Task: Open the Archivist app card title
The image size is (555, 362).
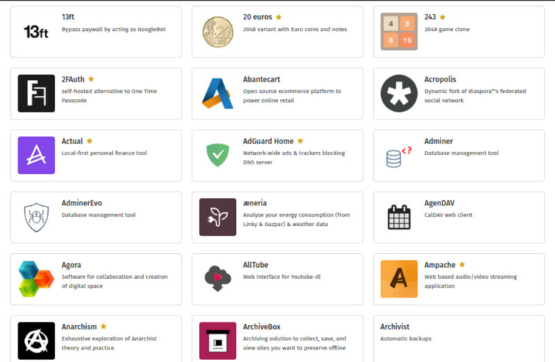Action: pyautogui.click(x=395, y=327)
